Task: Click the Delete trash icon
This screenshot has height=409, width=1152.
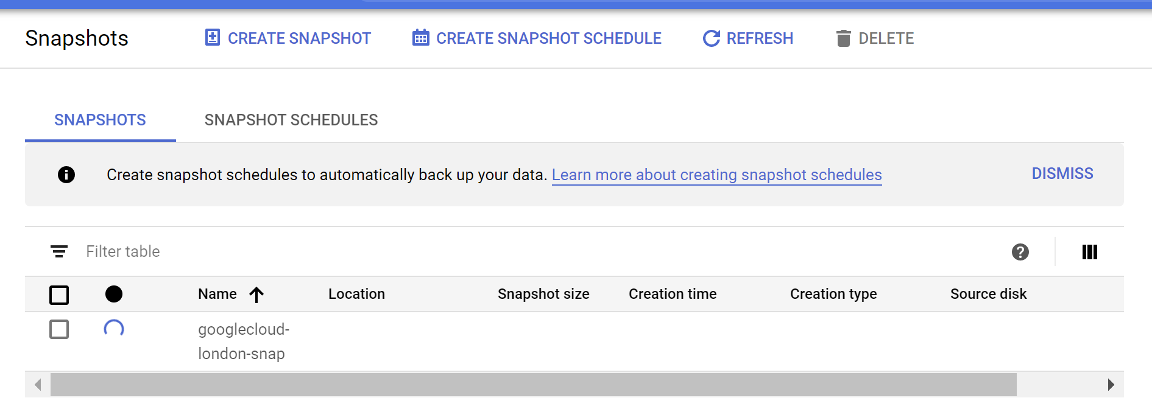Action: (x=844, y=38)
